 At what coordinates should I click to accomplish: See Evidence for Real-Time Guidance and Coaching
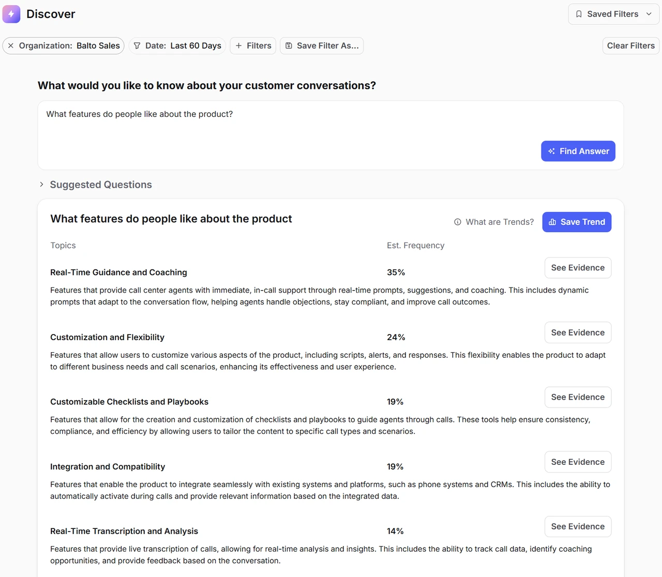click(578, 268)
